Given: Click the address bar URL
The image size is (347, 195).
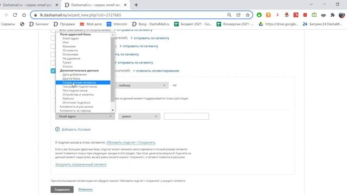Looking at the screenshot, I should 81,15.
